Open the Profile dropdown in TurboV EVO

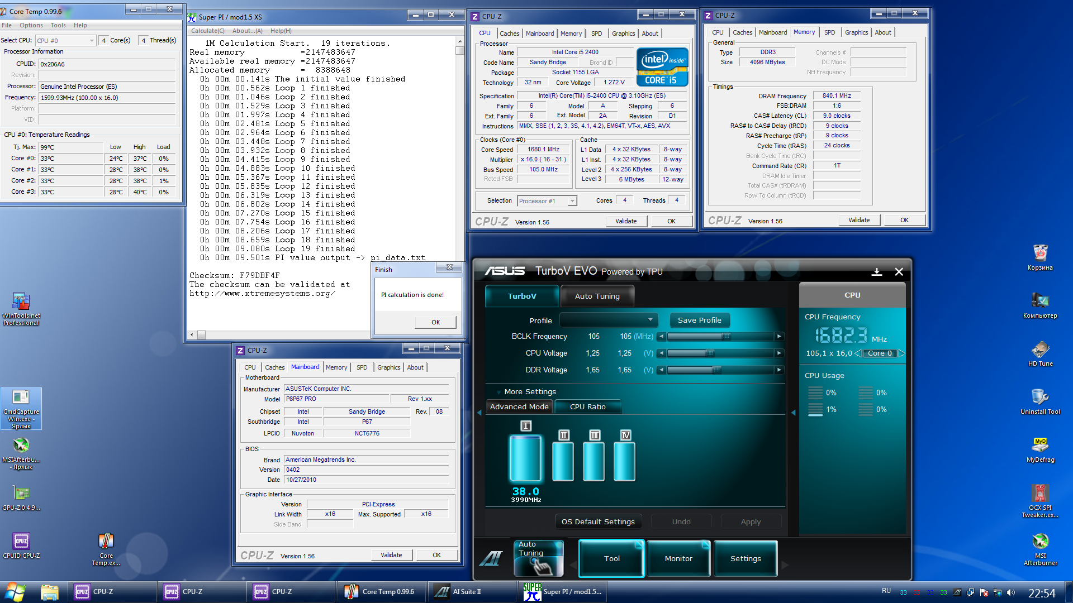tap(609, 320)
